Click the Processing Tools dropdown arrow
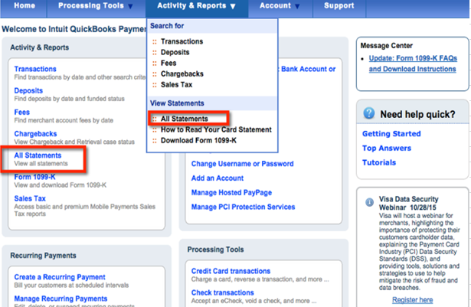 click(x=130, y=7)
